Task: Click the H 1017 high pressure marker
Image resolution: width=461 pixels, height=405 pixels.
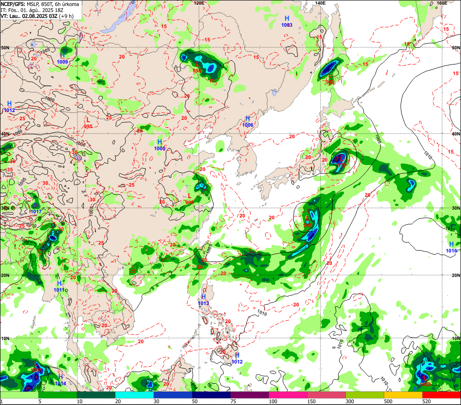Action: coord(36,209)
